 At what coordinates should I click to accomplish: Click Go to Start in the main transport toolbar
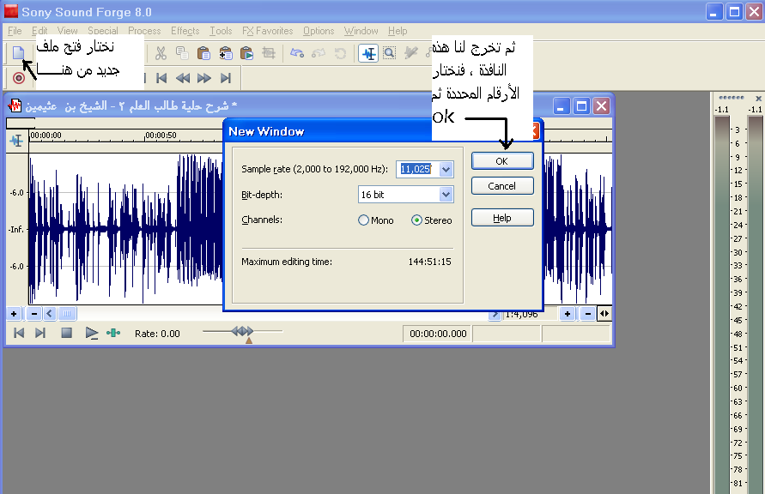click(x=161, y=78)
